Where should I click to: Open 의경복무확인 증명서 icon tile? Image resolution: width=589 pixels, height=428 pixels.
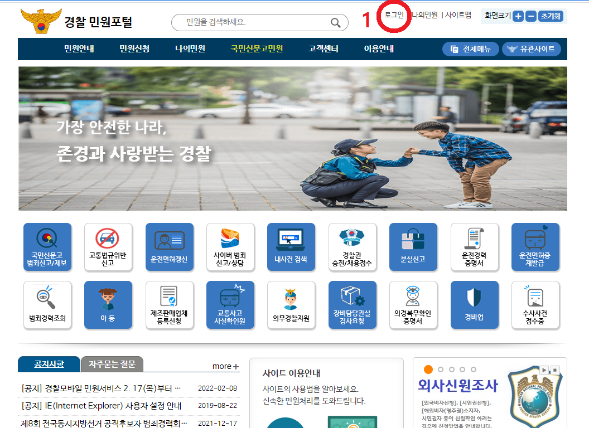coord(413,305)
